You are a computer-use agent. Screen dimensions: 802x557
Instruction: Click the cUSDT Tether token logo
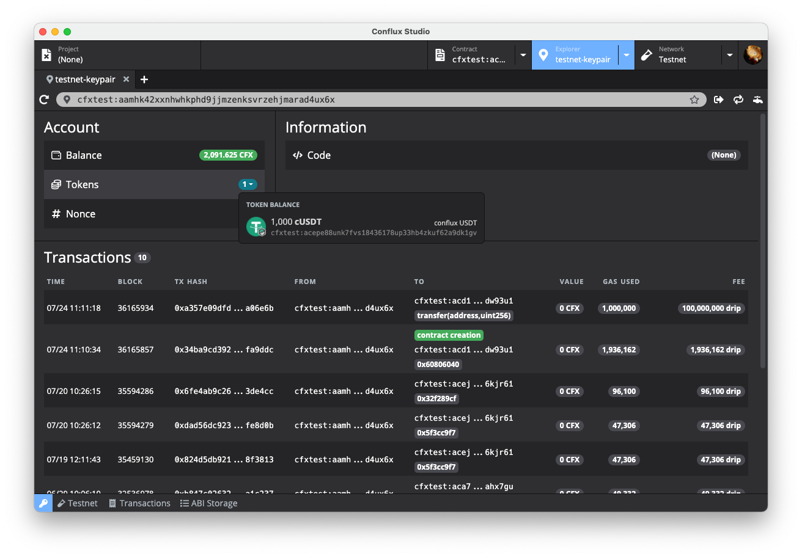(x=256, y=227)
